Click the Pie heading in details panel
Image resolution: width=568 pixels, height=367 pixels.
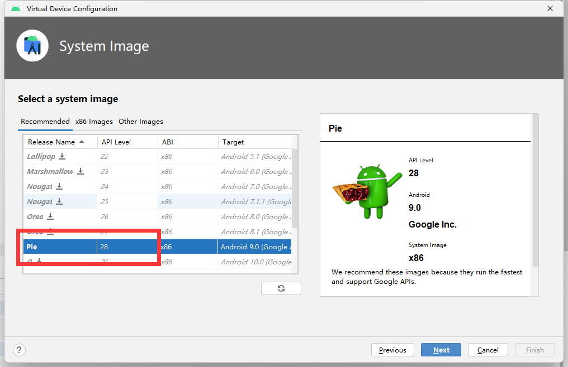point(335,128)
